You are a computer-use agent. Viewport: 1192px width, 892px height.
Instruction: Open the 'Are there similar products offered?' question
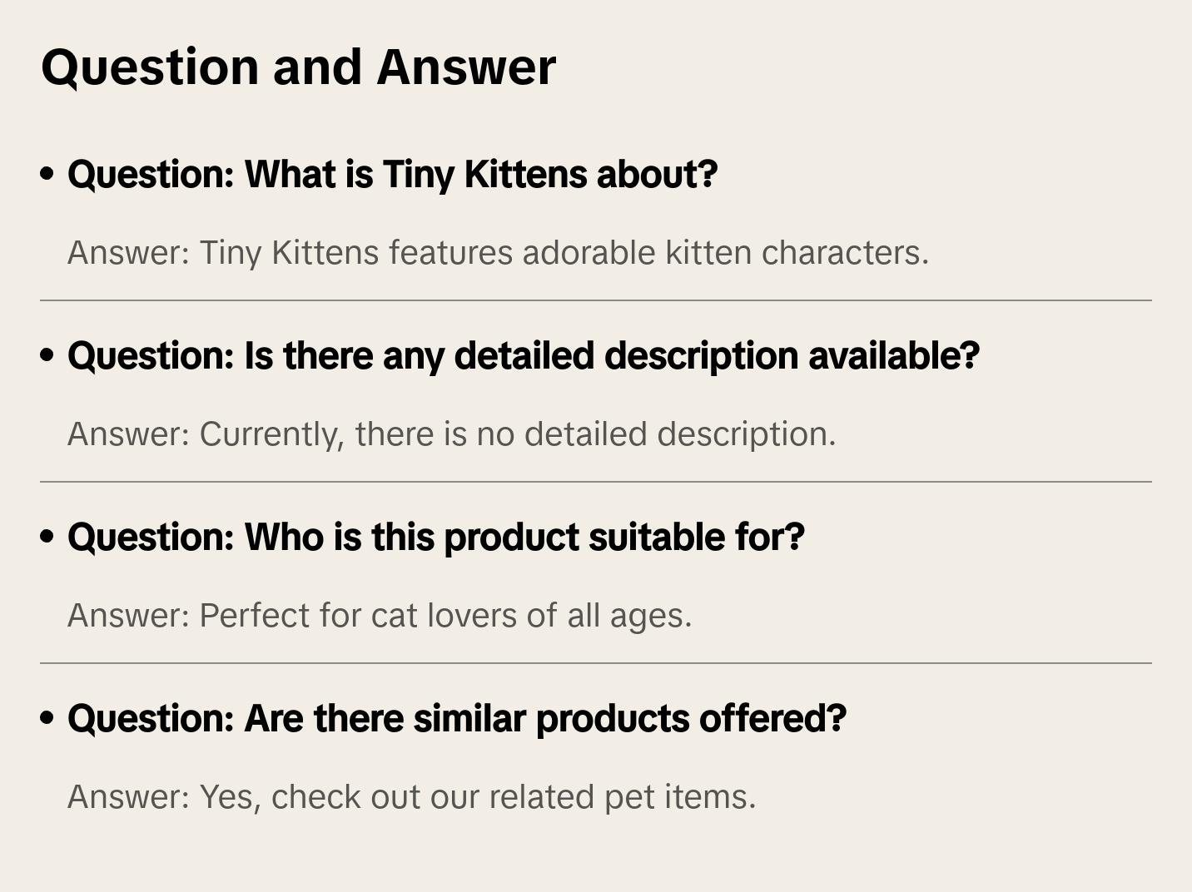pyautogui.click(x=456, y=719)
